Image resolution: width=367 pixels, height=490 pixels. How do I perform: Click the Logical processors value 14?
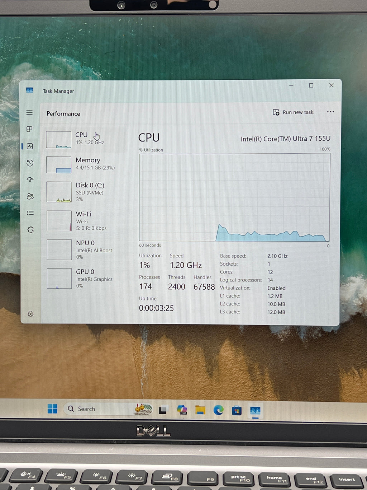270,280
